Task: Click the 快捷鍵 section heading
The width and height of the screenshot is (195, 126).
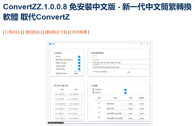Action: (x=94, y=86)
